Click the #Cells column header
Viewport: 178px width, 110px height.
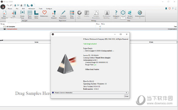151,42
